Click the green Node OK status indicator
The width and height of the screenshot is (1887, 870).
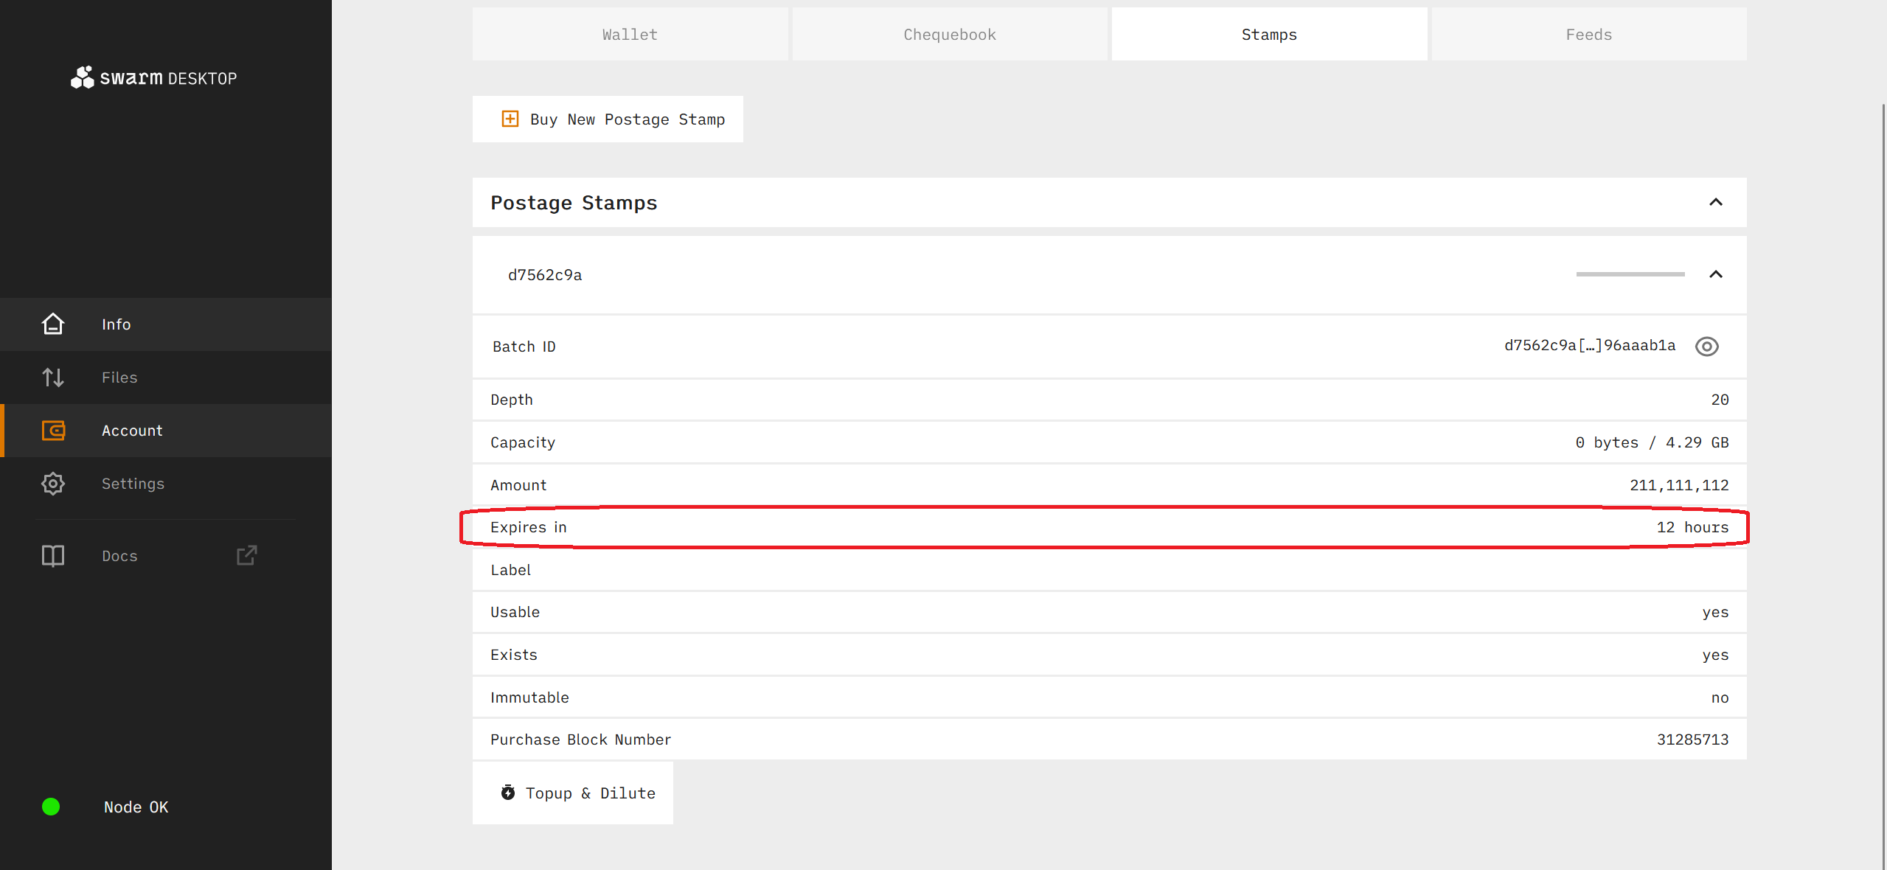(x=51, y=807)
